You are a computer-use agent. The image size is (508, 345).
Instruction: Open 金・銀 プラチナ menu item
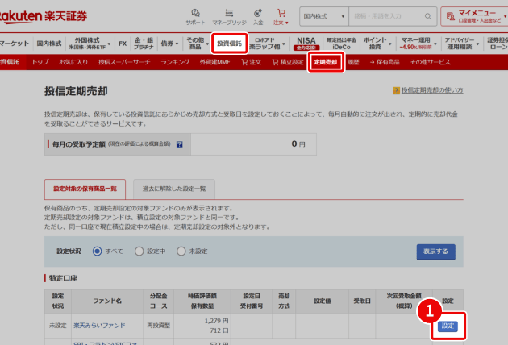[144, 44]
